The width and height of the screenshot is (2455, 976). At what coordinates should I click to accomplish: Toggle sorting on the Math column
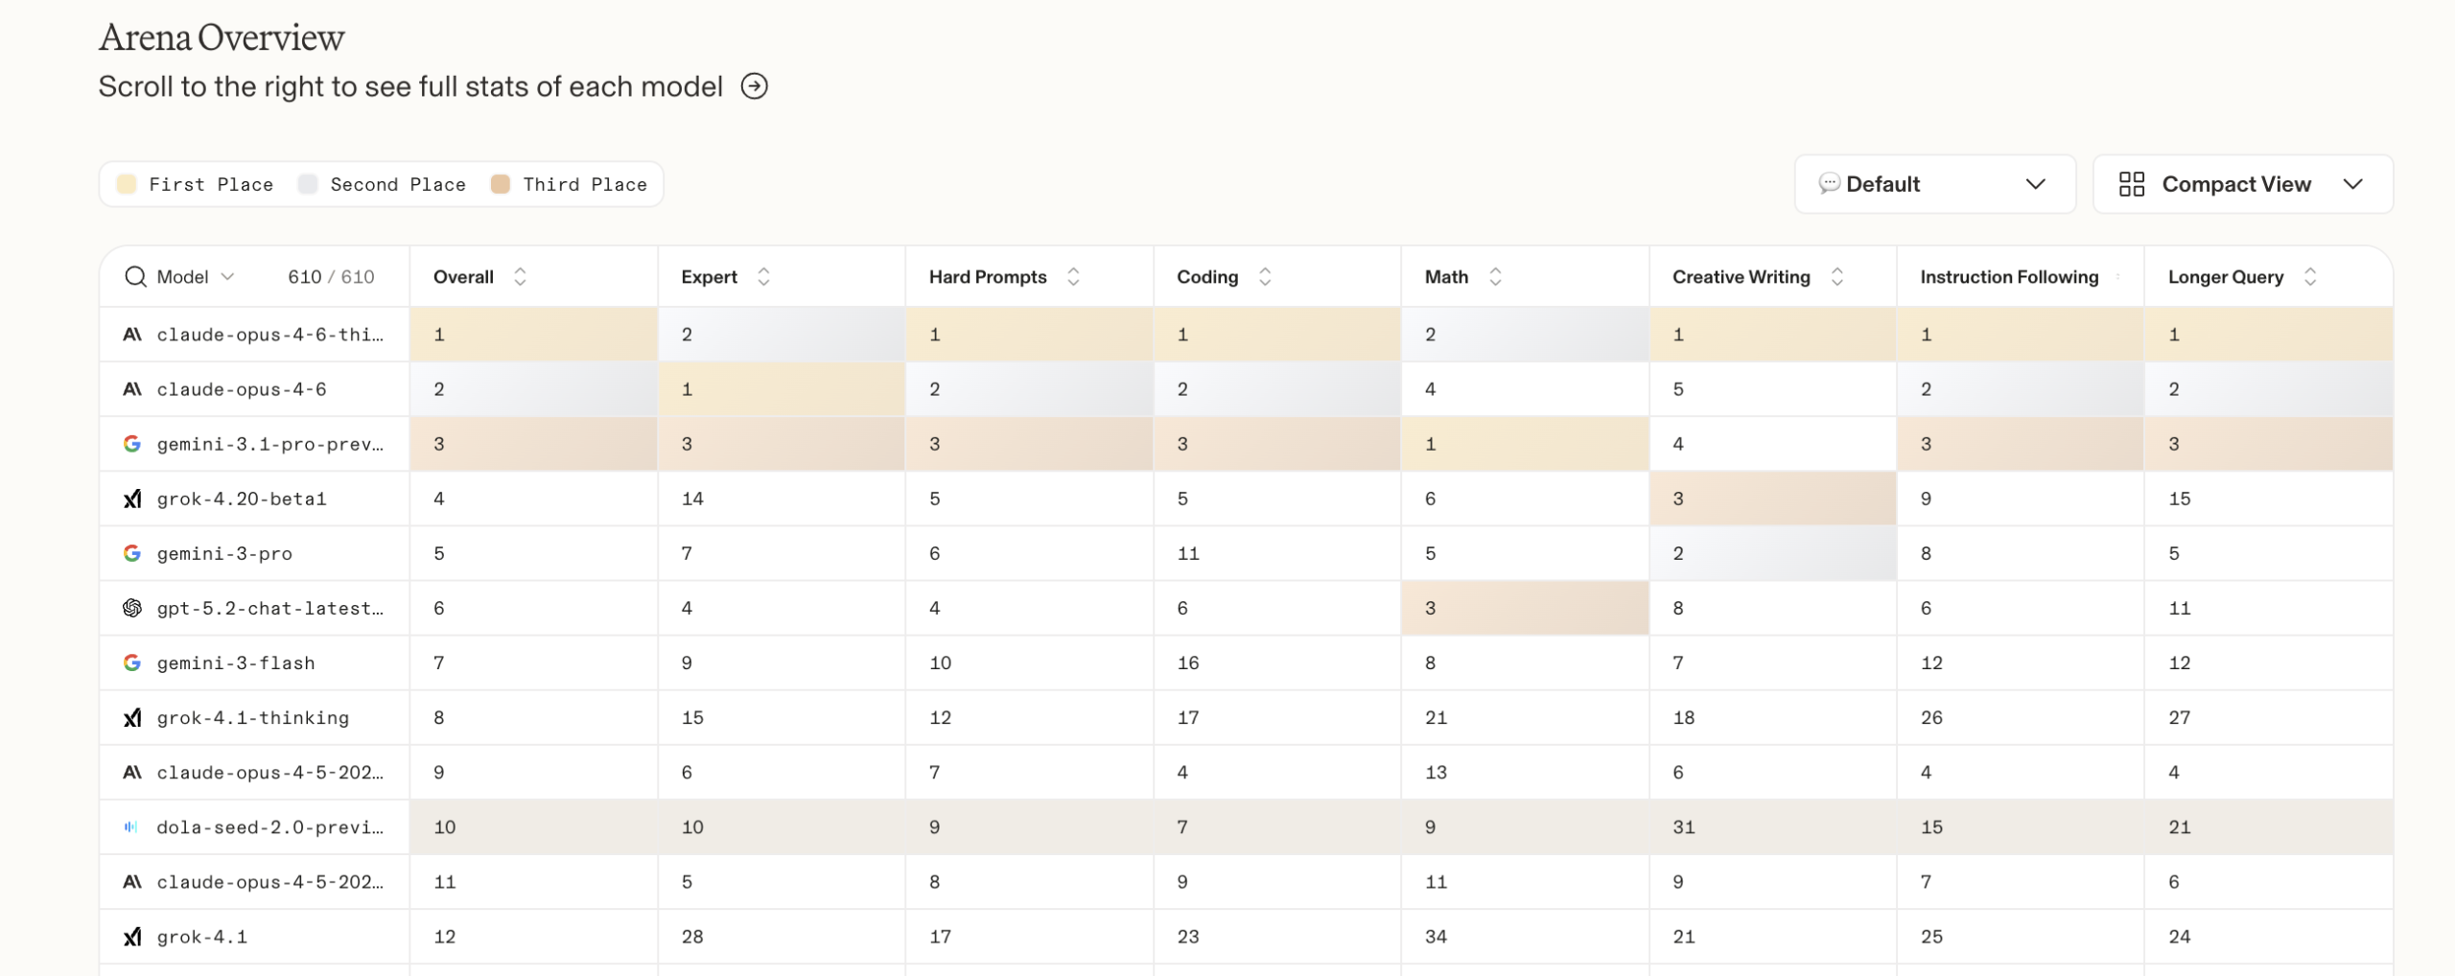[x=1494, y=277]
